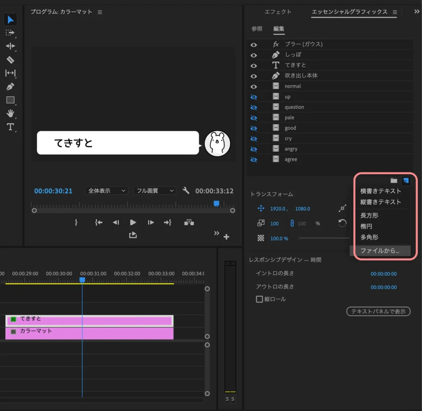Select the Pen tool in toolbar
This screenshot has width=422, height=411.
10,87
